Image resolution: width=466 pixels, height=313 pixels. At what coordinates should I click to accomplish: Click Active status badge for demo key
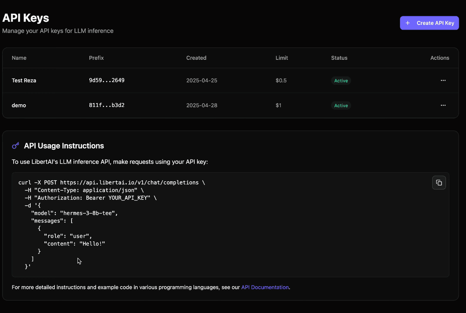341,106
